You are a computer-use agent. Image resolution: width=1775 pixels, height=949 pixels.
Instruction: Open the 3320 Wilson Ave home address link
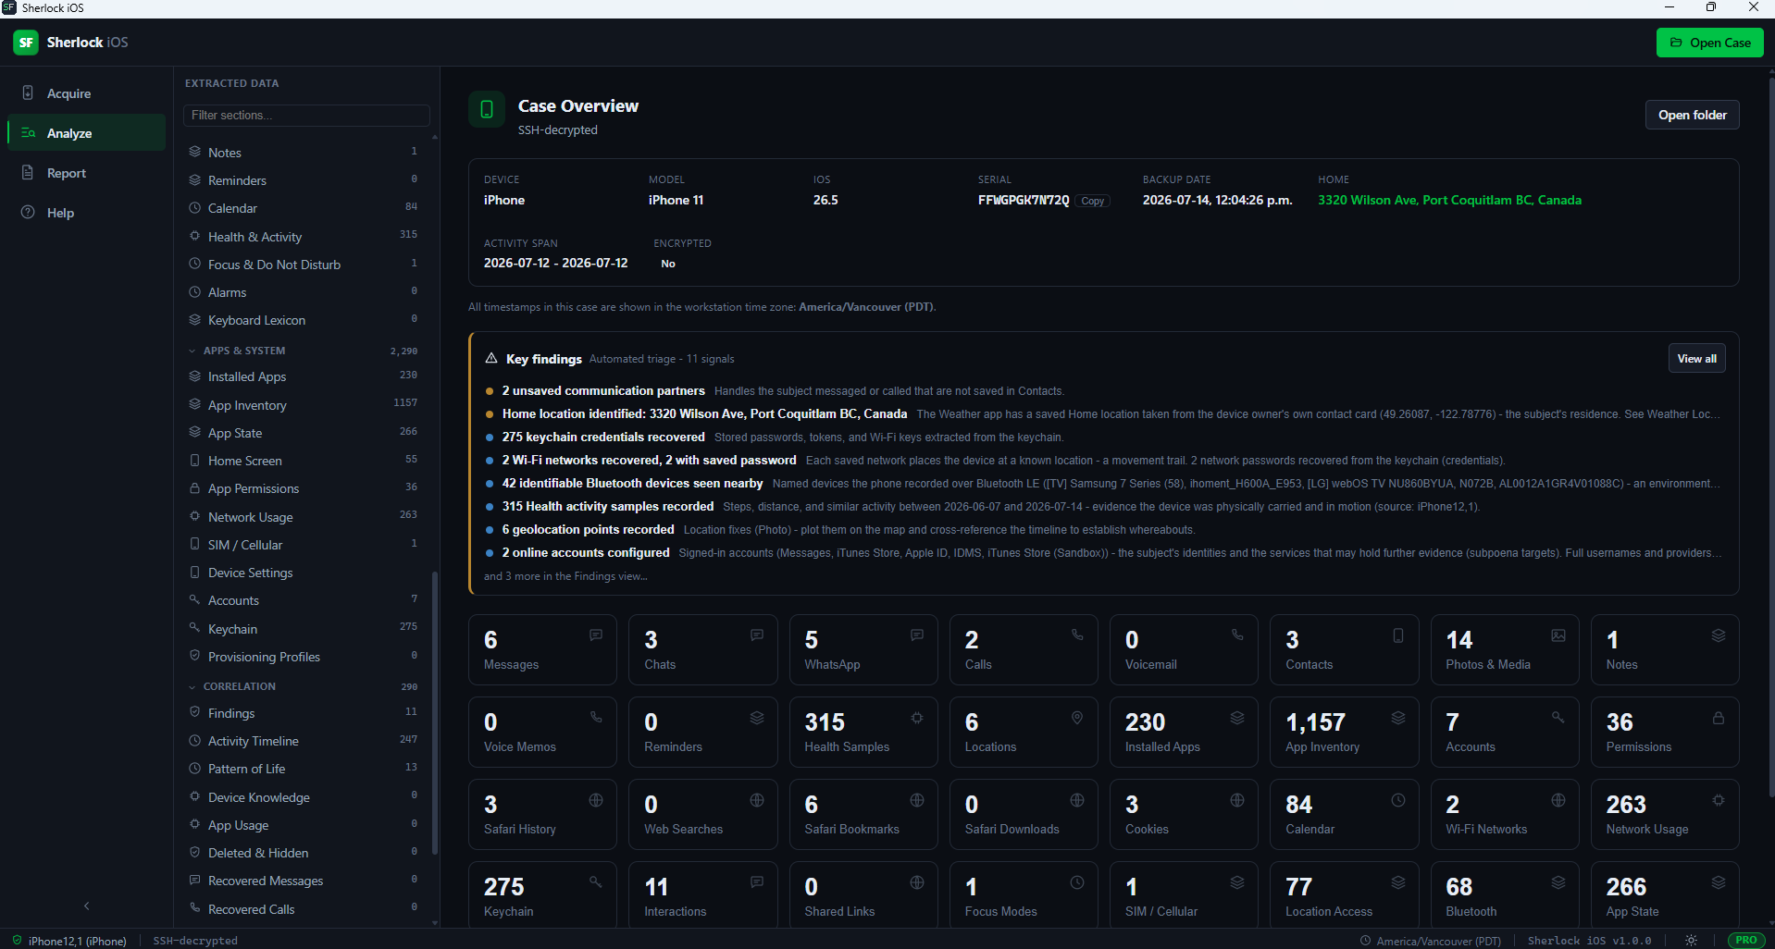1449,200
